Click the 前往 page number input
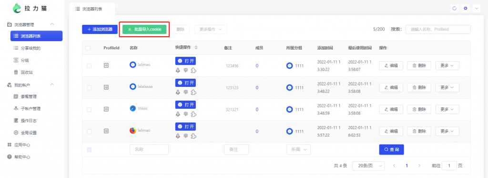Screen dimensions: 488x178 [x=449, y=166]
